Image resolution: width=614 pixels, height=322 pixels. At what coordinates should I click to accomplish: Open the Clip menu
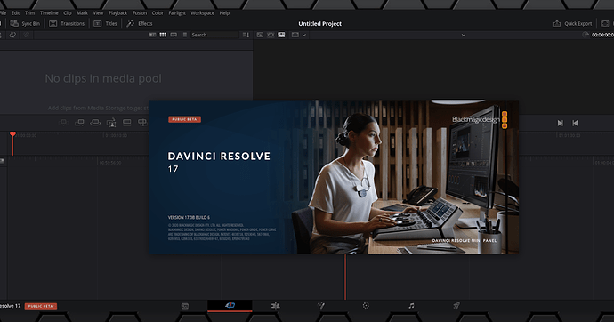coord(68,13)
